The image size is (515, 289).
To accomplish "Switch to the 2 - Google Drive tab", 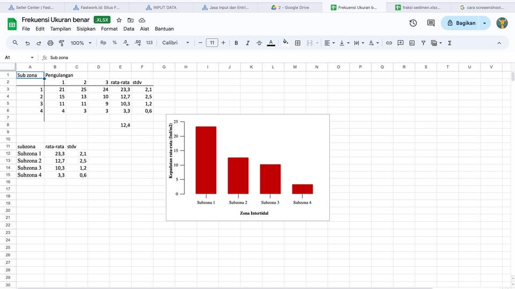I will (290, 7).
